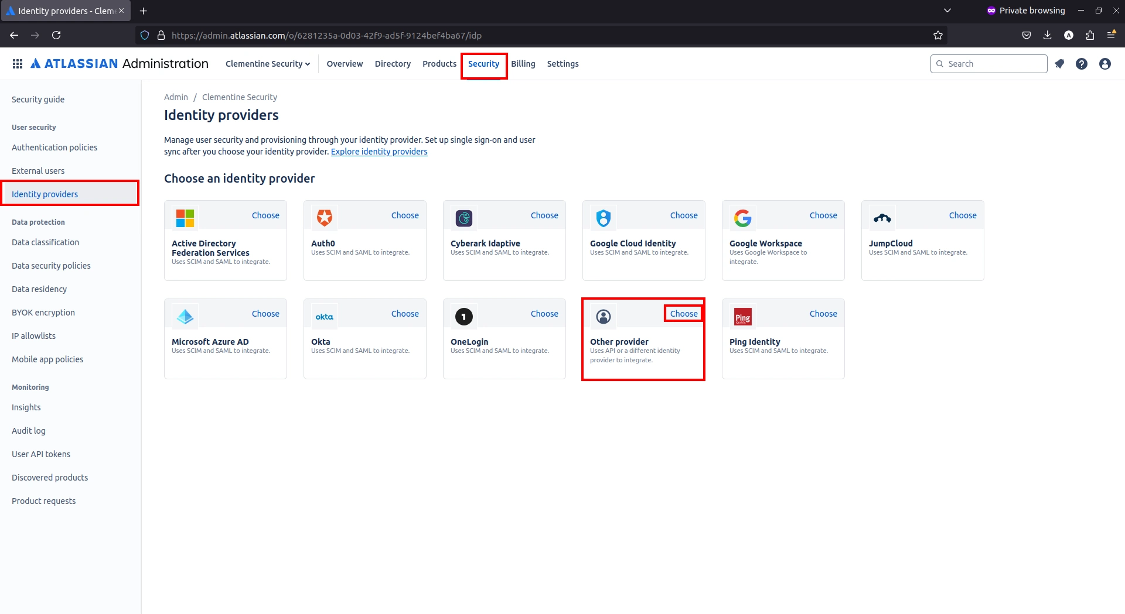1125x614 pixels.
Task: Click the tracking protection shield in address bar
Action: [144, 35]
